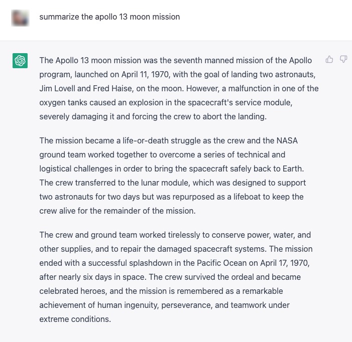The image size is (352, 342).
Task: Click the prompt text about apollo 13
Action: [x=109, y=17]
